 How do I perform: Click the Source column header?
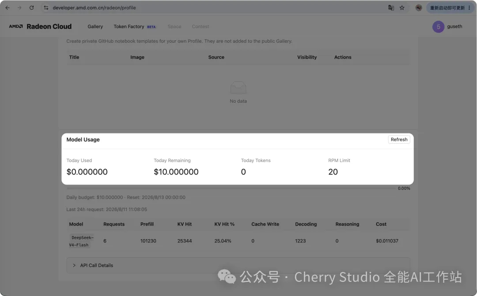(216, 57)
